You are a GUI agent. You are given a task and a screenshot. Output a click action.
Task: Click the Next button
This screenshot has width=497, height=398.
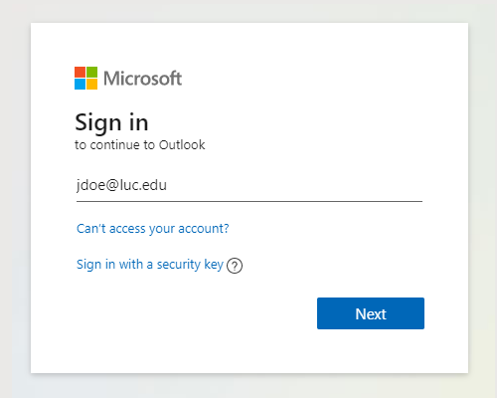click(371, 313)
